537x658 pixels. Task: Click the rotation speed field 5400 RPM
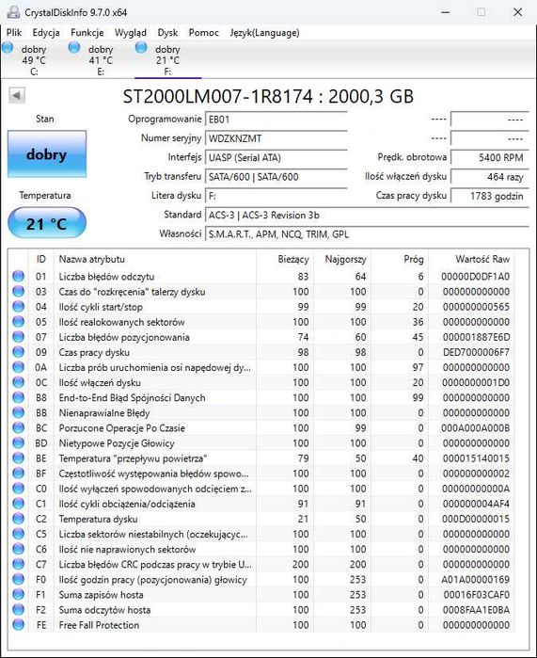(490, 158)
